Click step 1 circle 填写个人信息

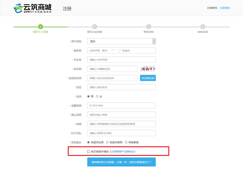click(x=41, y=27)
